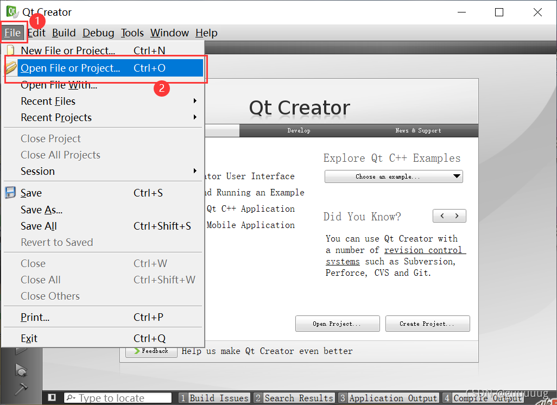Click the magnifier icon in the locator field
The height and width of the screenshot is (405, 557).
click(x=71, y=397)
